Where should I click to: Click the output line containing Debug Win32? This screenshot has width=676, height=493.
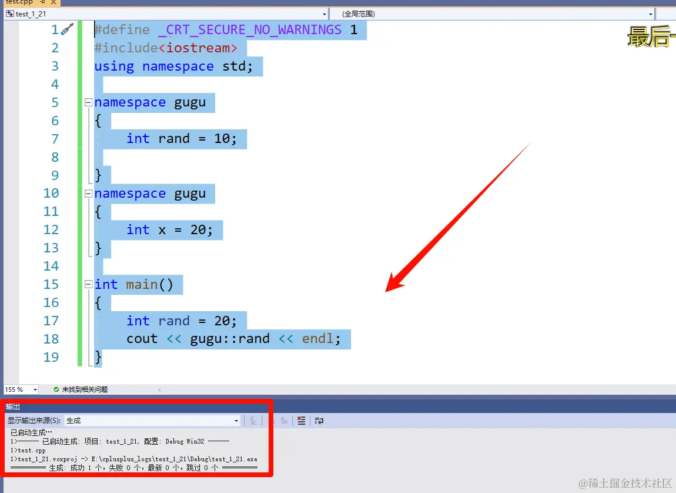120,441
